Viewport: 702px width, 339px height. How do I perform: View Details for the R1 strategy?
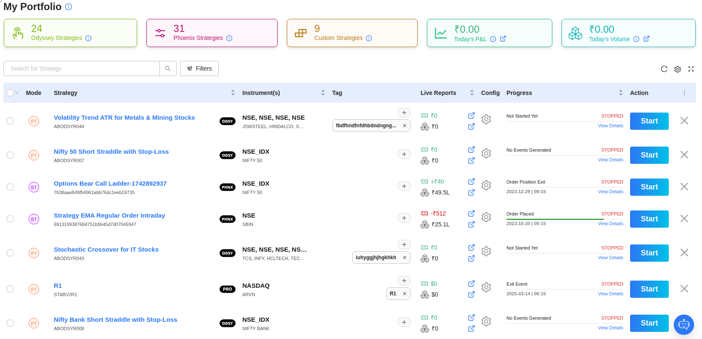coord(610,294)
